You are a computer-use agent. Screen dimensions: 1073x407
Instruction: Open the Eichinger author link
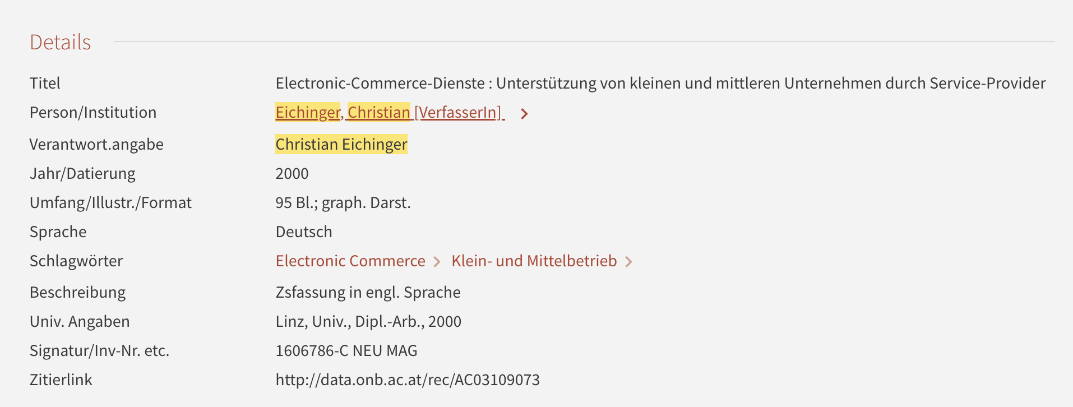tap(308, 113)
